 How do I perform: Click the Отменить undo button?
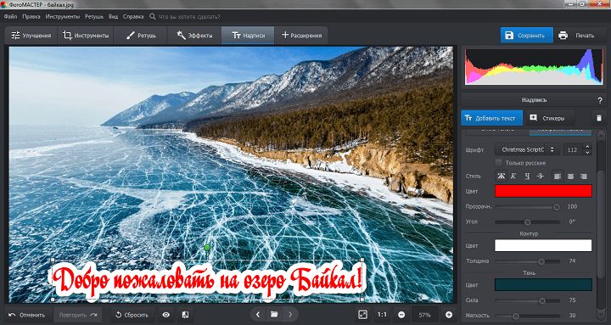[27, 315]
